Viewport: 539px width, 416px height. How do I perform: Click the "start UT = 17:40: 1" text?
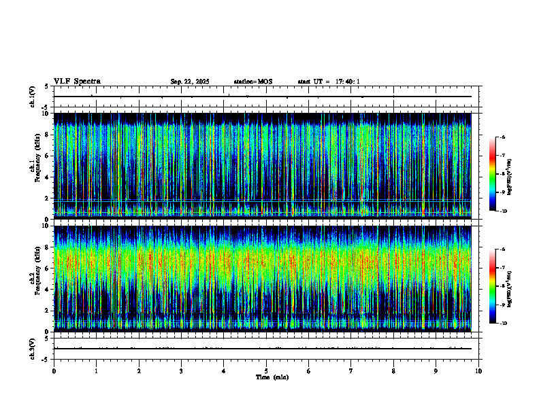click(329, 82)
